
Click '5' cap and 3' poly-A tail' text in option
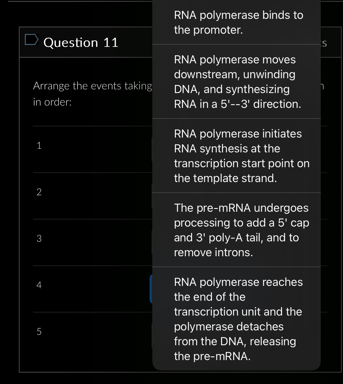point(242,230)
